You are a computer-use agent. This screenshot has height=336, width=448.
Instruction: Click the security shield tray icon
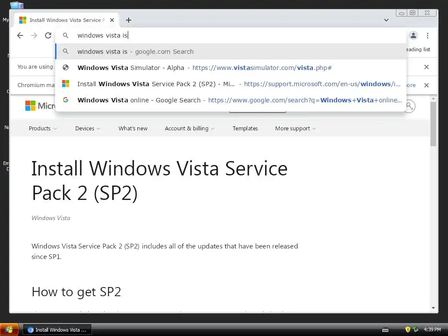(x=408, y=329)
